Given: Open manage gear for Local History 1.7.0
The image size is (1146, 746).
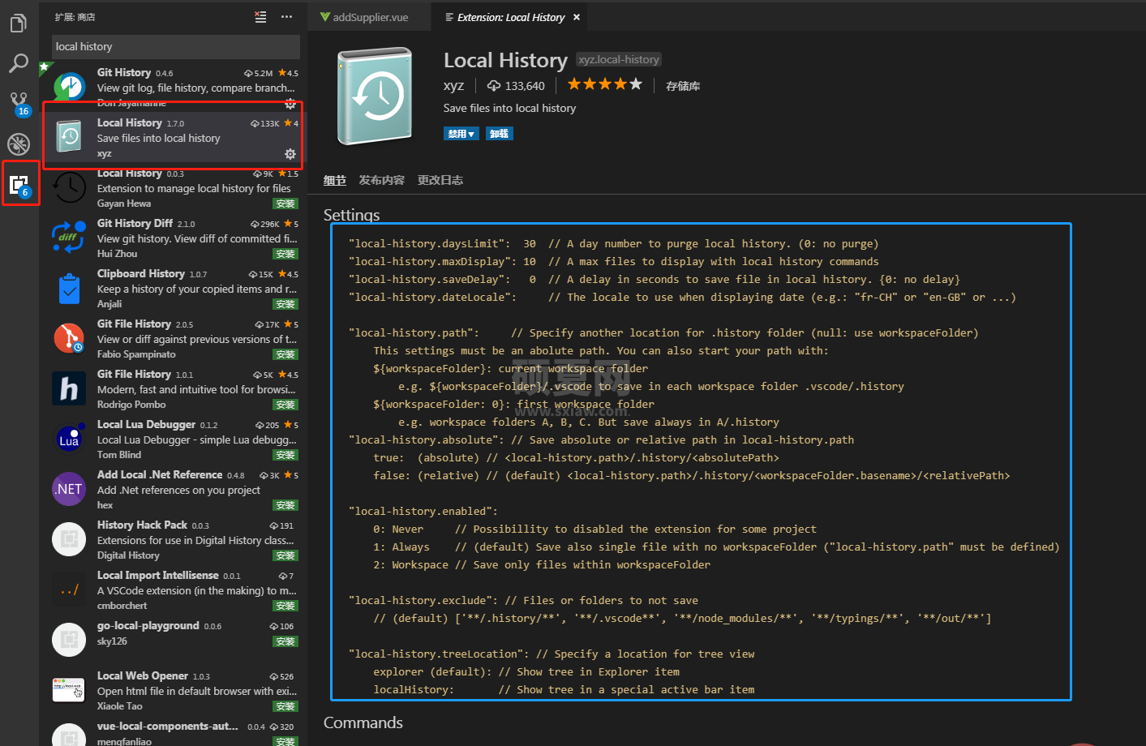Looking at the screenshot, I should pos(290,154).
